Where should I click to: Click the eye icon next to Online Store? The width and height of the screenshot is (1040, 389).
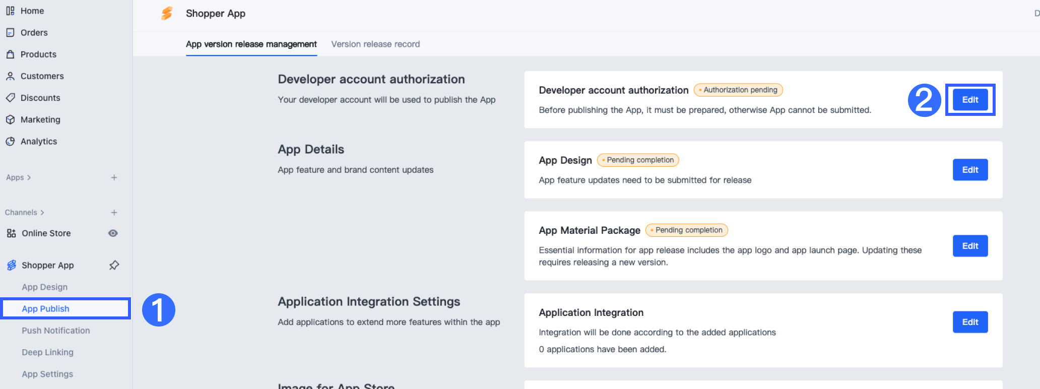113,233
